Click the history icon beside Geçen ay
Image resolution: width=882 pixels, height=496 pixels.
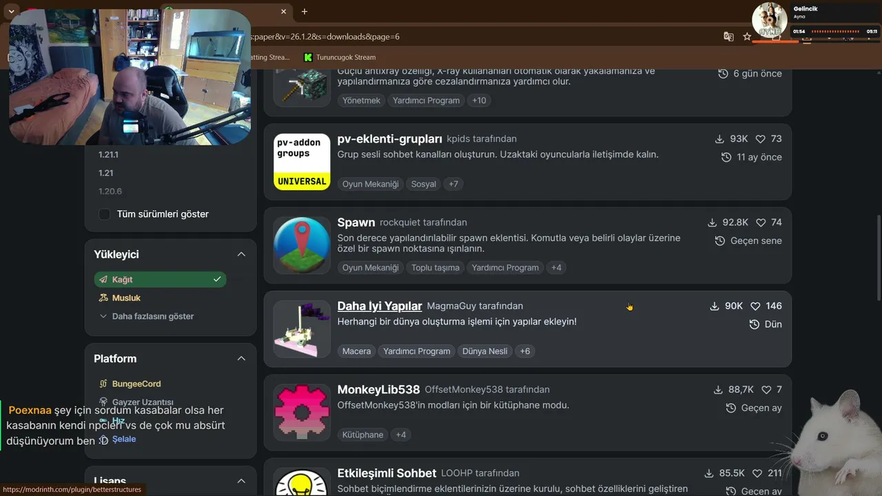click(x=731, y=409)
